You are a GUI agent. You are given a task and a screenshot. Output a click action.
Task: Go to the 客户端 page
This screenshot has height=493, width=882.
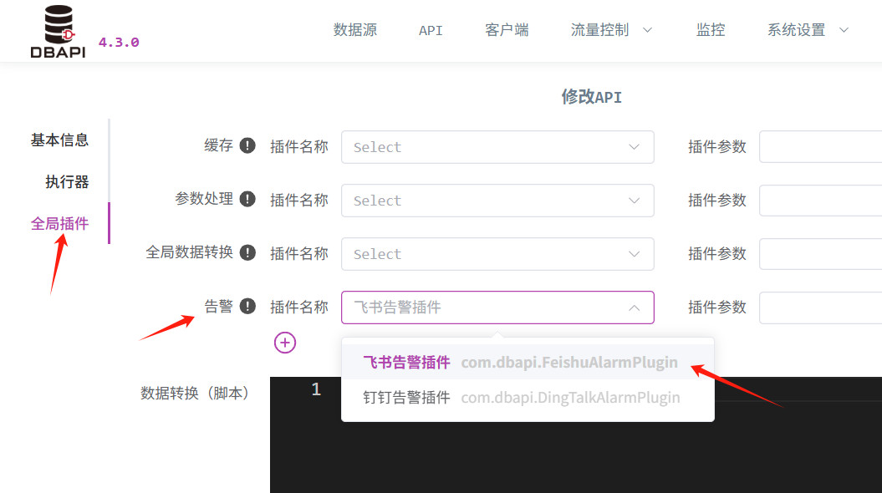[x=507, y=30]
